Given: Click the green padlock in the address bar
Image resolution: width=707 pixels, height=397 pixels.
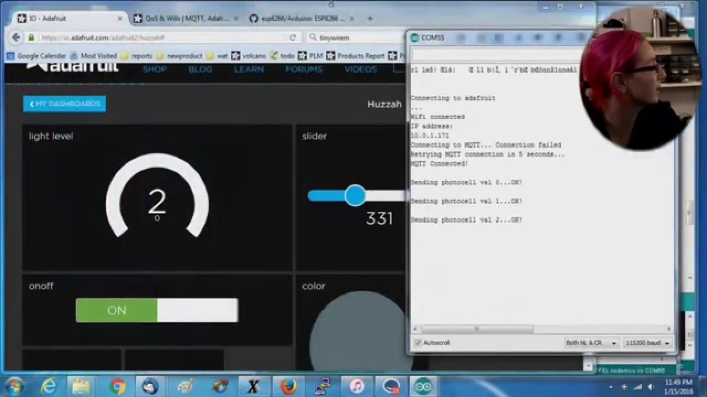Looking at the screenshot, I should (x=31, y=37).
